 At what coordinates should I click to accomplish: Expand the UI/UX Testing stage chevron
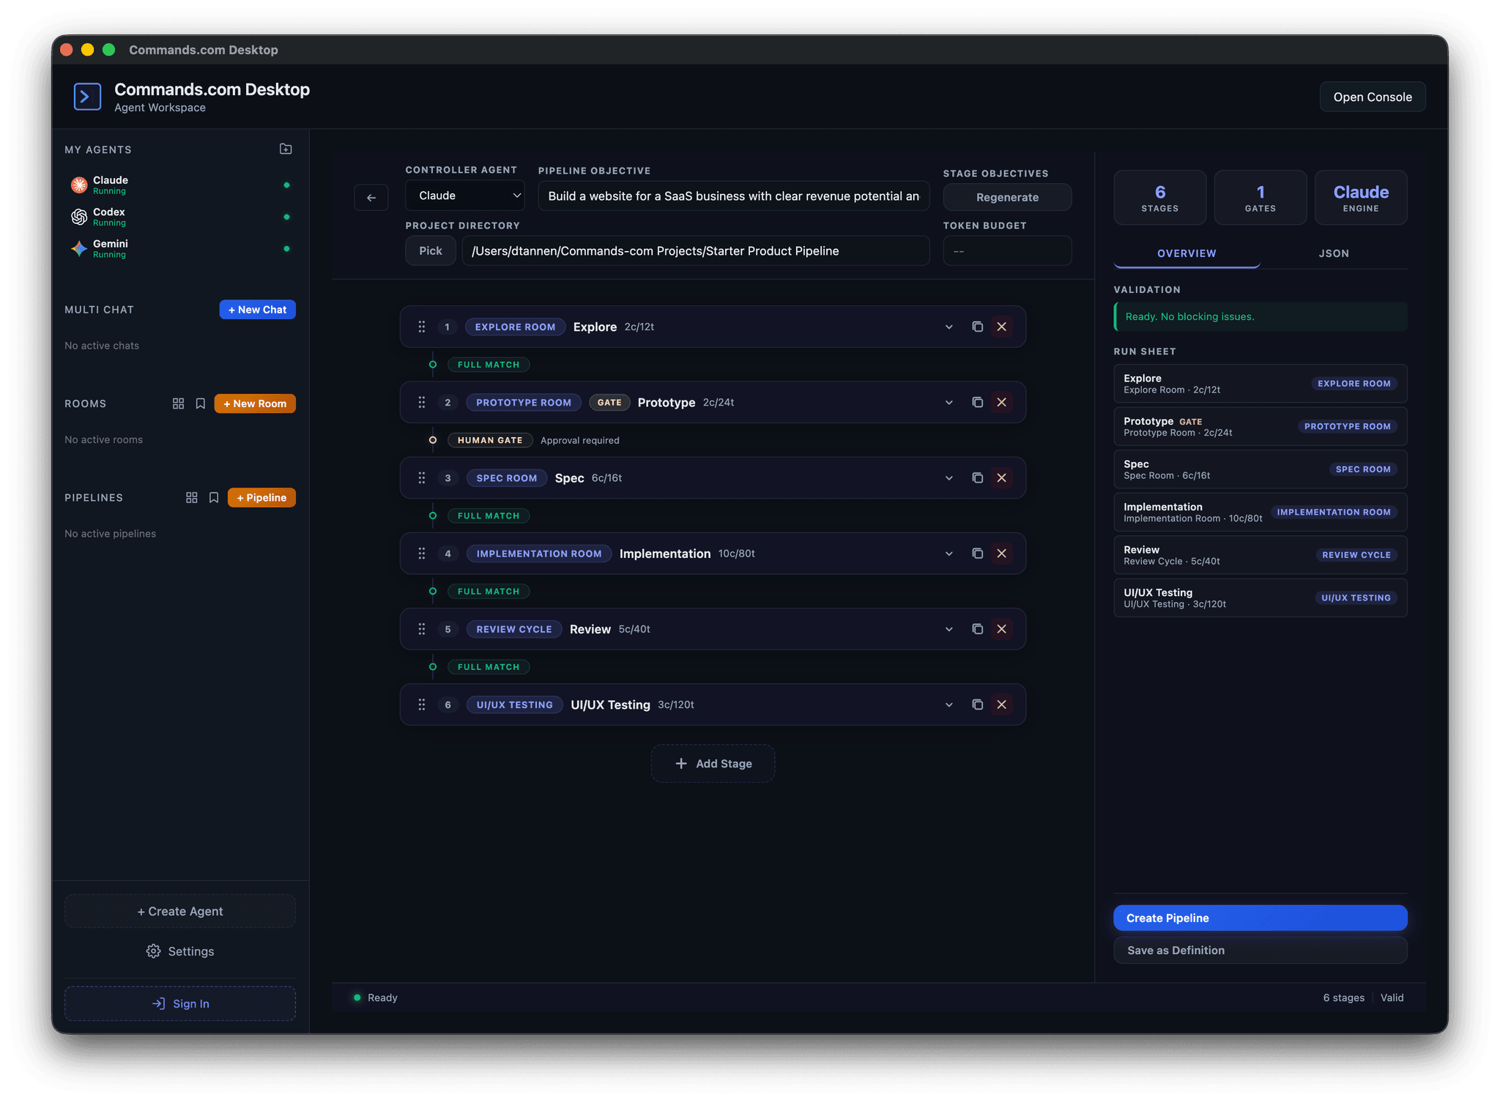948,704
